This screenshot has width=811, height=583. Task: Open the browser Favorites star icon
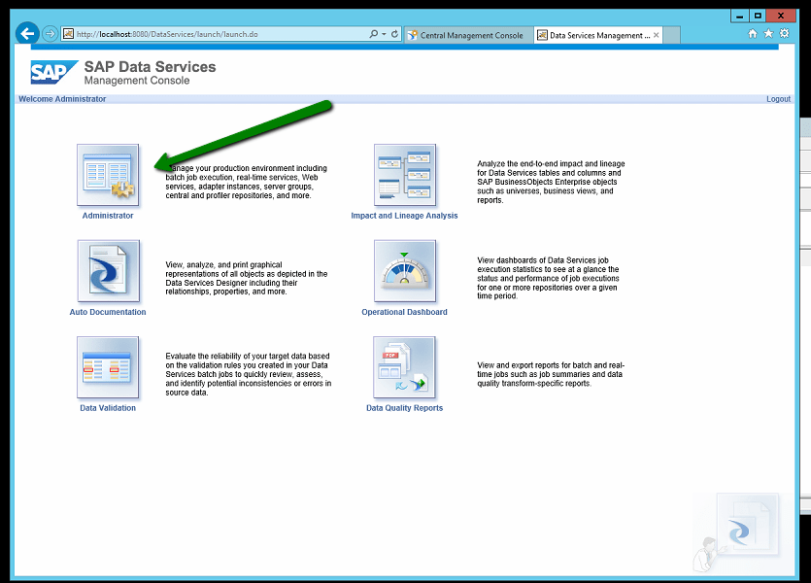point(768,34)
